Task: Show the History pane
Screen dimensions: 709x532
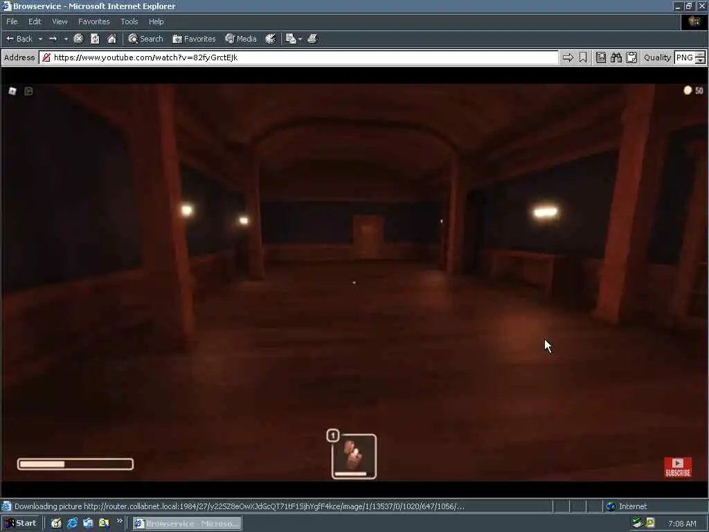Action: tap(271, 39)
